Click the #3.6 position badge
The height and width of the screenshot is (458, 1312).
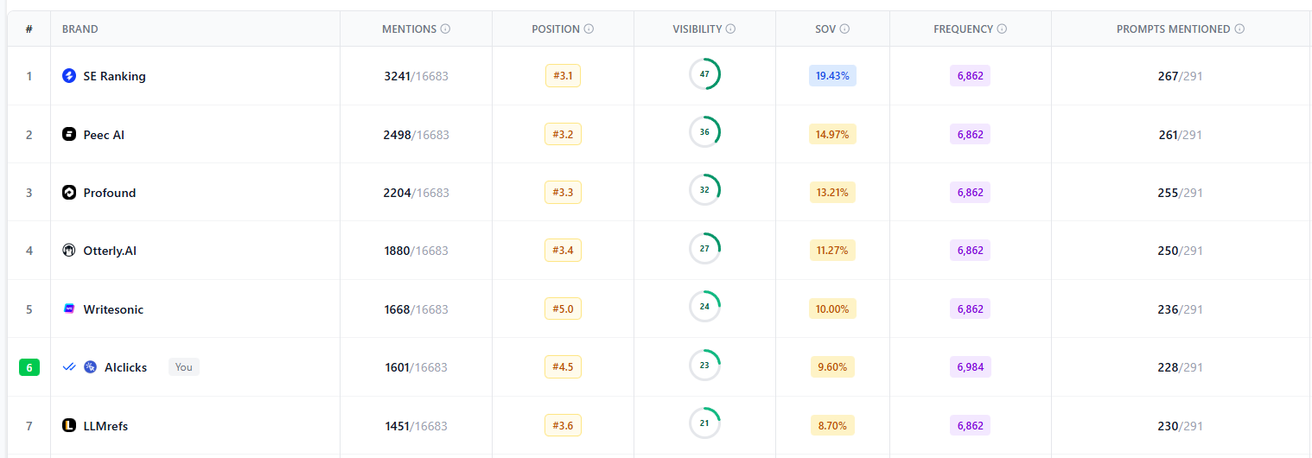coord(564,425)
